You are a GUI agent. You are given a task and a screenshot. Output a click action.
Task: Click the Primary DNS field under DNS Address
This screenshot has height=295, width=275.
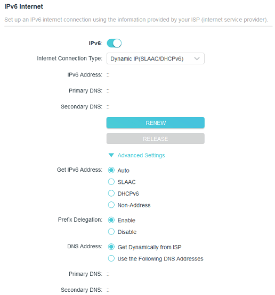(x=108, y=274)
